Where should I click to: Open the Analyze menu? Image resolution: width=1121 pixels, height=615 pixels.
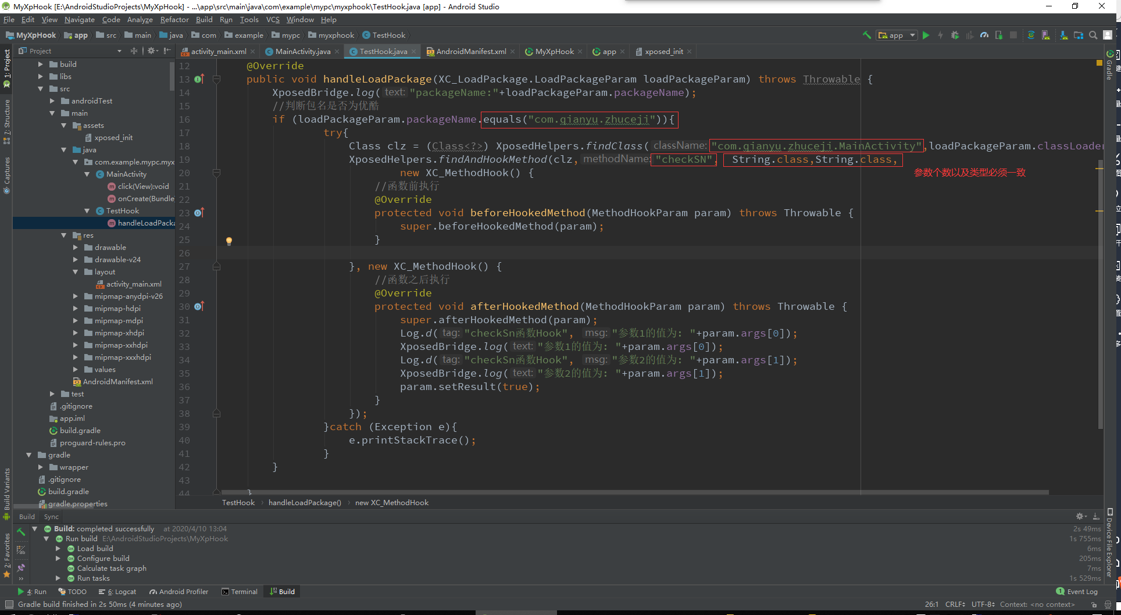[140, 20]
